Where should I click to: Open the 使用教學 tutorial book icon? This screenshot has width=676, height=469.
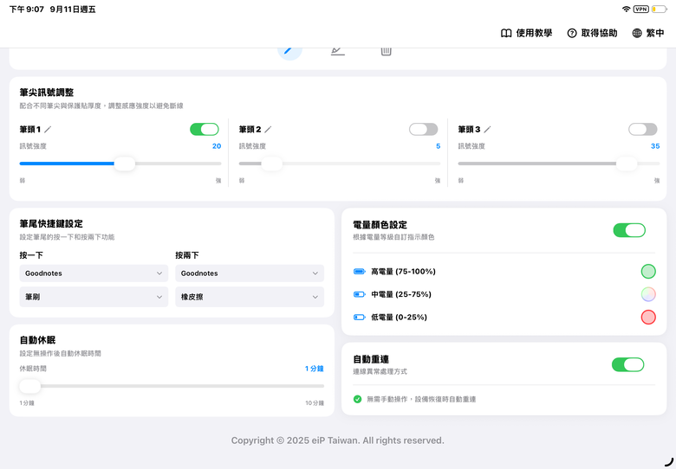(506, 33)
